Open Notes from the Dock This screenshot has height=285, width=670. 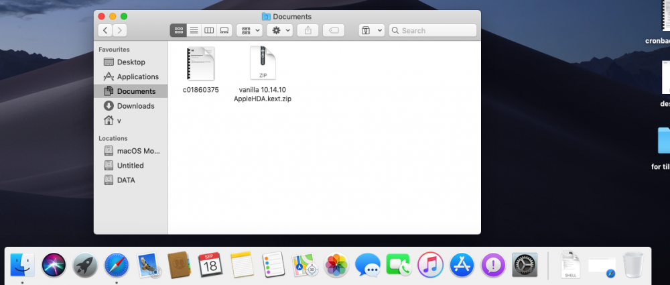coord(242,265)
